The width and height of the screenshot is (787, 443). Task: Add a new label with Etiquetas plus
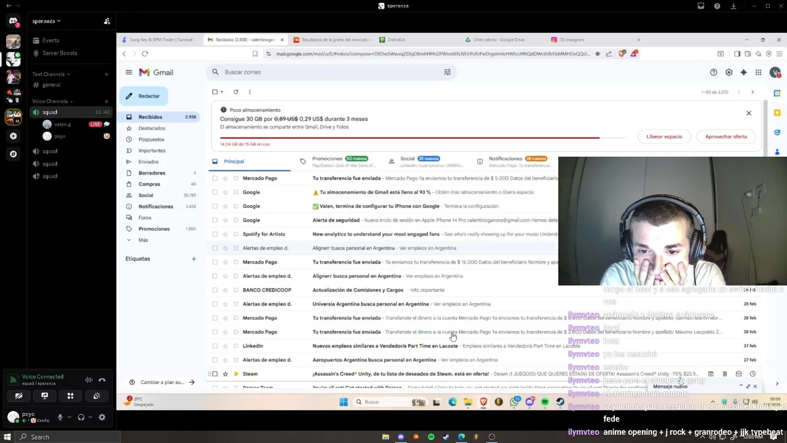point(194,258)
